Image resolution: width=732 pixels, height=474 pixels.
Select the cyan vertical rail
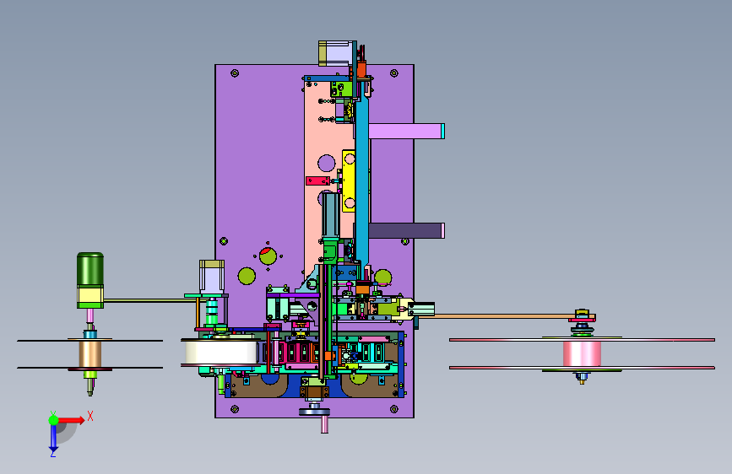[362, 182]
